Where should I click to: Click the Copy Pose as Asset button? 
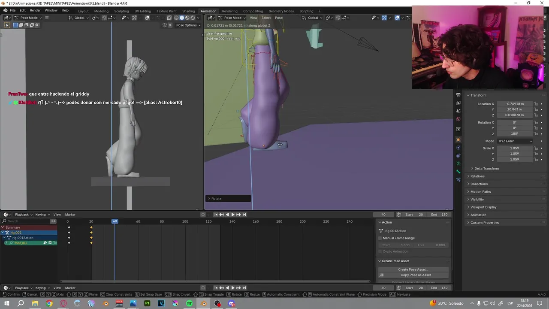413,275
